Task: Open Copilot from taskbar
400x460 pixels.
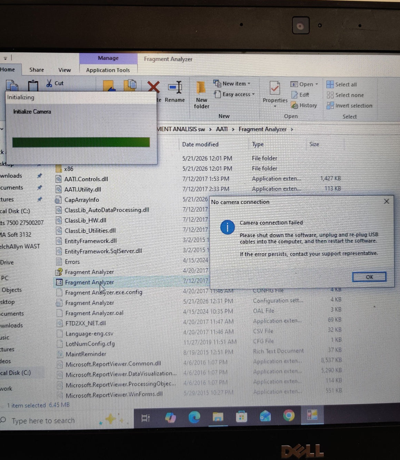Action: pos(170,418)
